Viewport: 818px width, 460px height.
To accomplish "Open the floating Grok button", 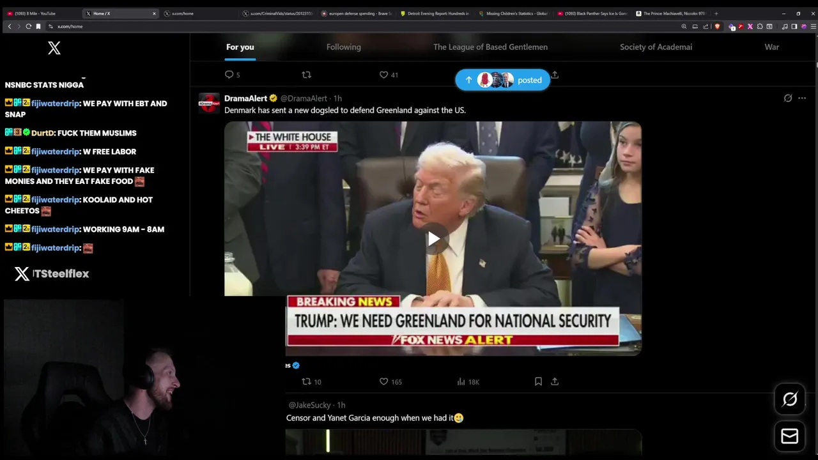I will tap(790, 399).
